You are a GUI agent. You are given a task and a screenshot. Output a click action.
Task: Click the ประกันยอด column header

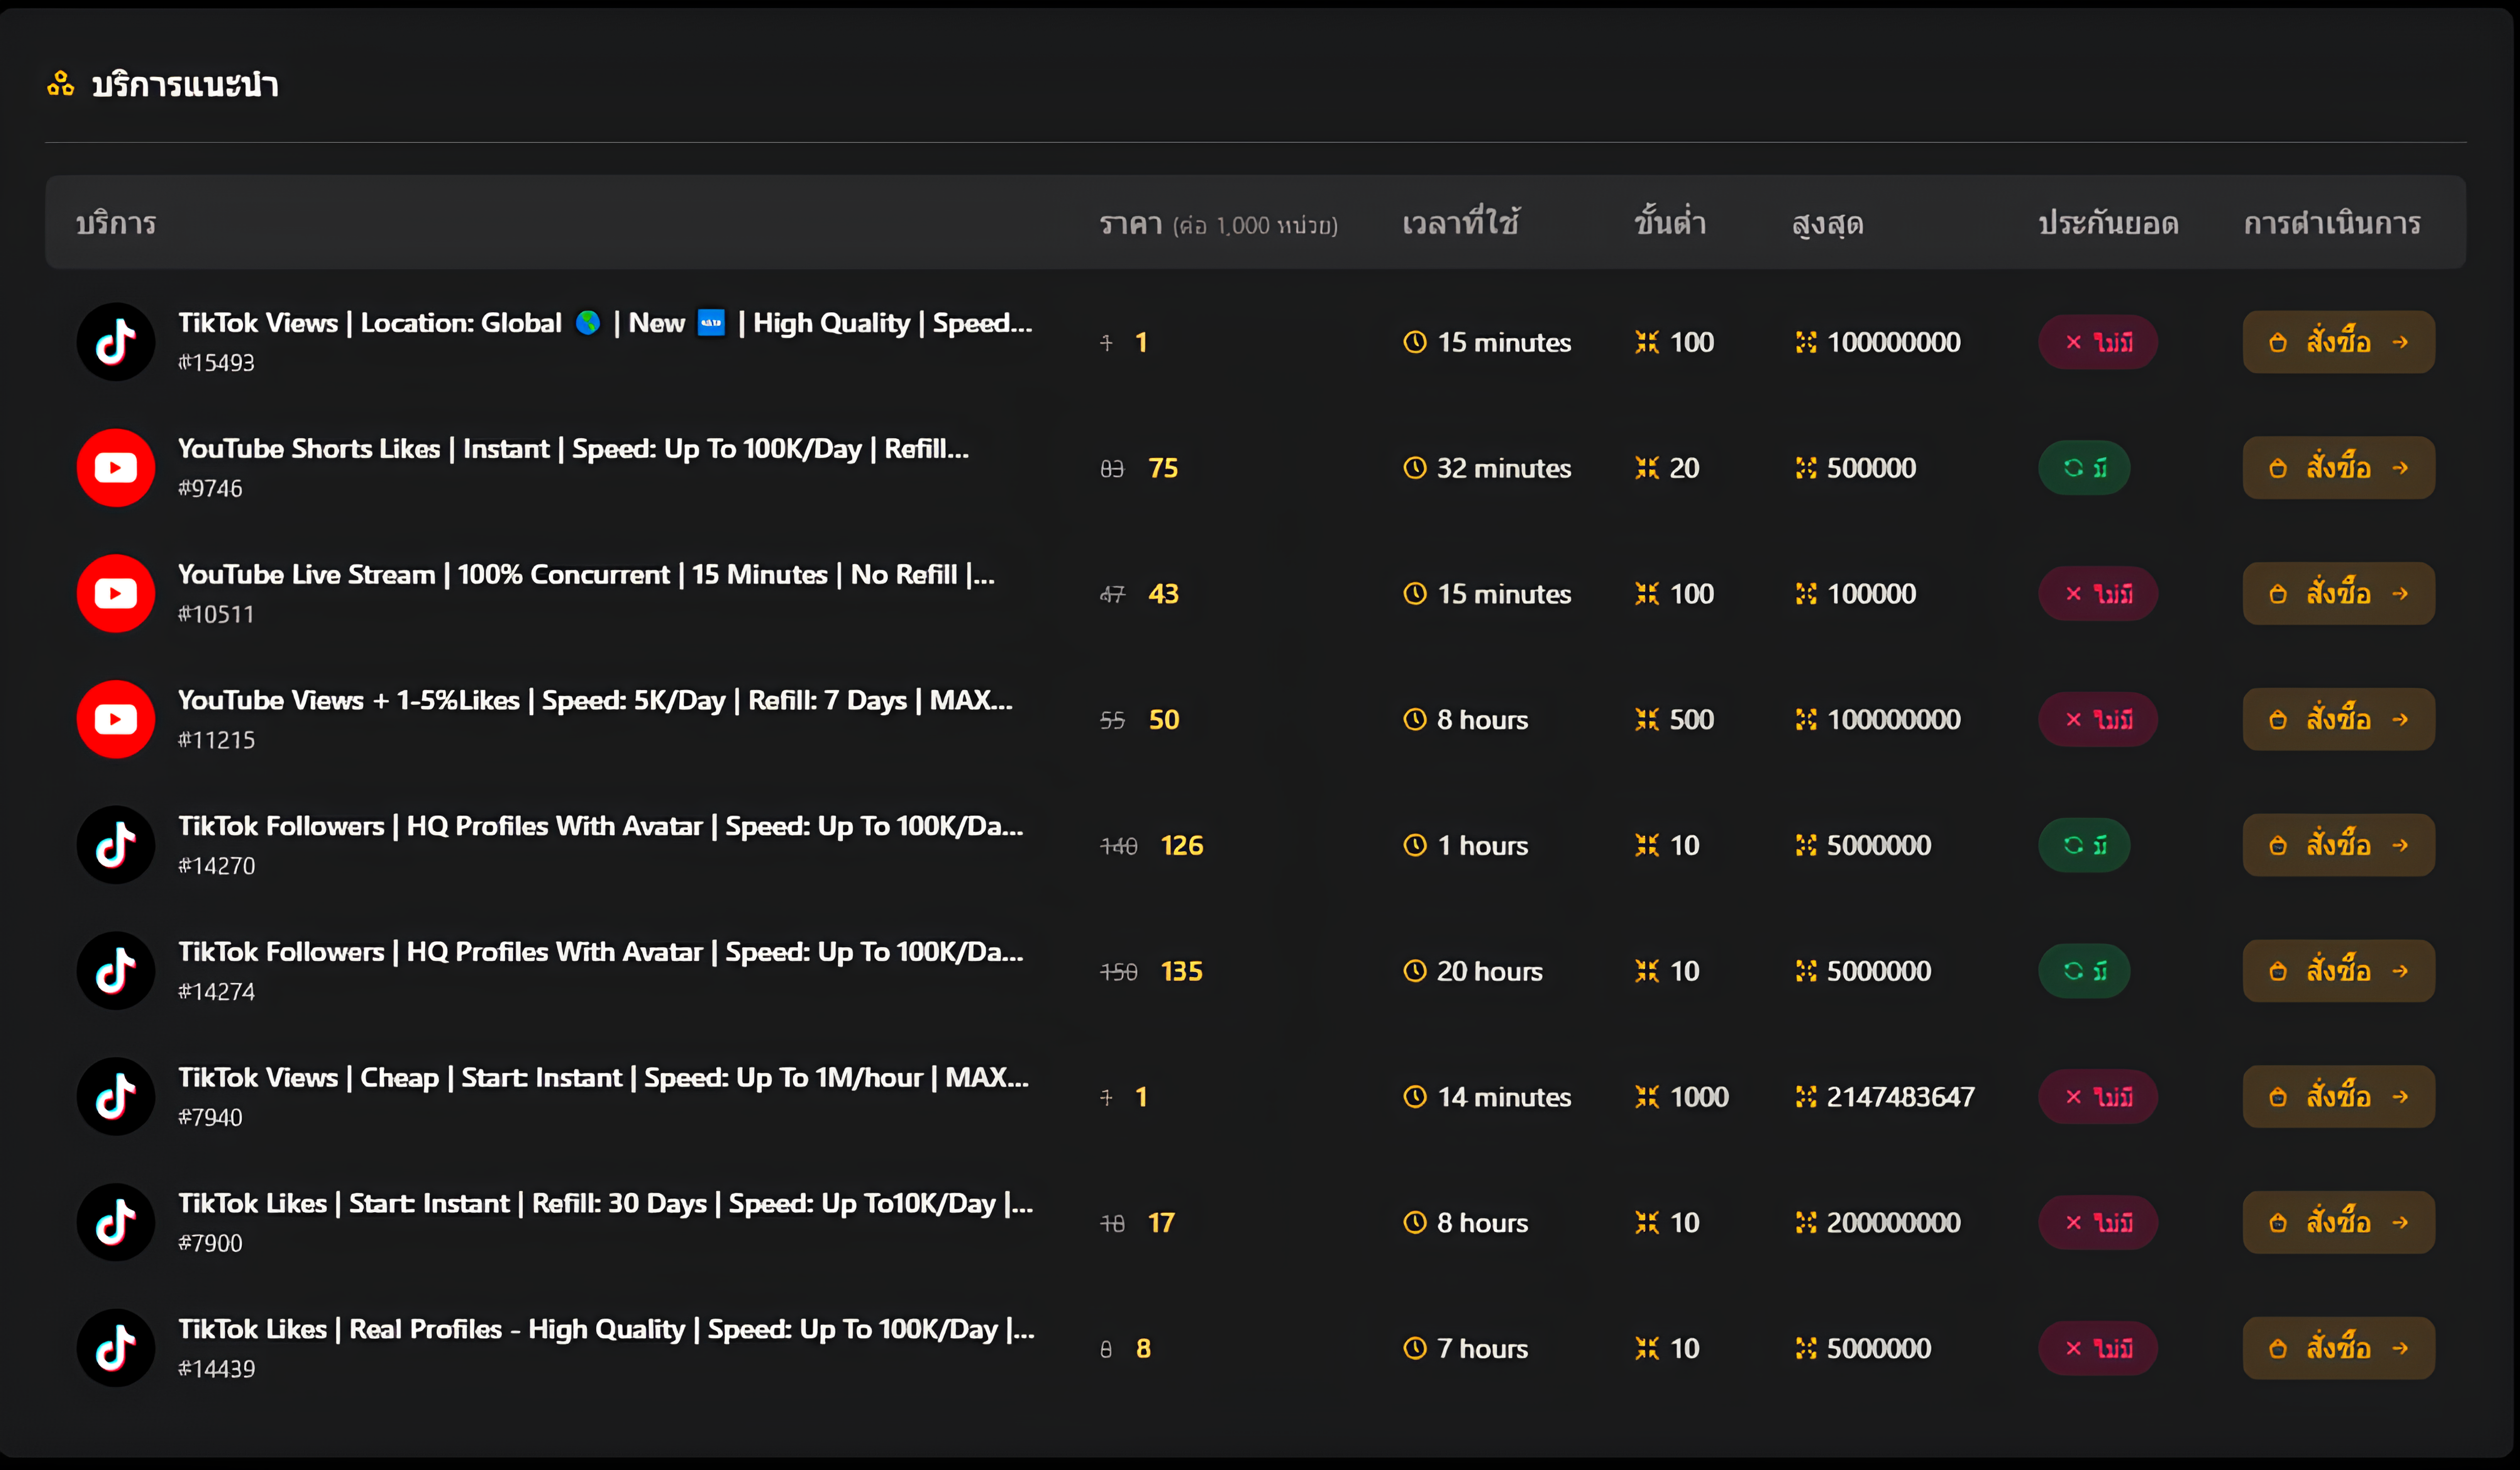2109,223
